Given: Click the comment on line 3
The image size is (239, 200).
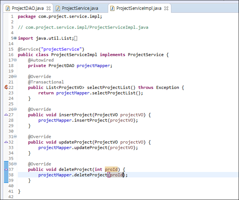Looking at the screenshot, I should pos(83,27).
